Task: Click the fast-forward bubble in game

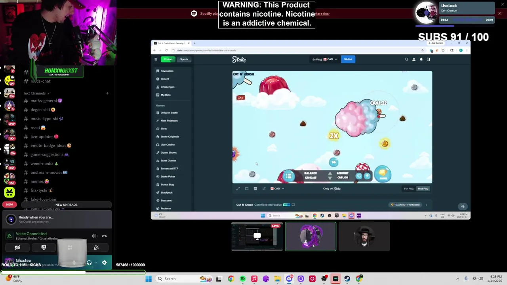Action: coord(334,162)
